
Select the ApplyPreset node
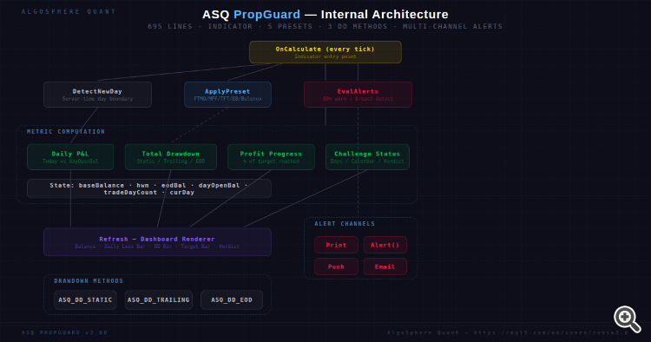227,95
